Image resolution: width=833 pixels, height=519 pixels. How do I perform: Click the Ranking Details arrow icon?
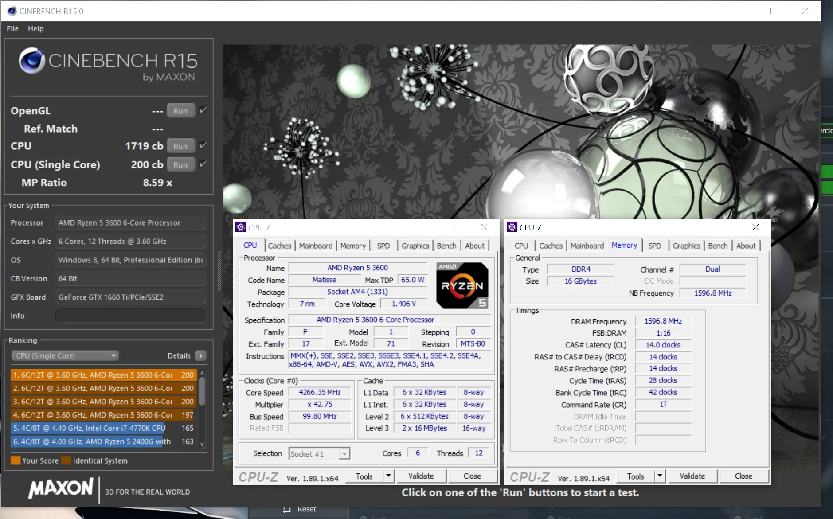coord(201,356)
